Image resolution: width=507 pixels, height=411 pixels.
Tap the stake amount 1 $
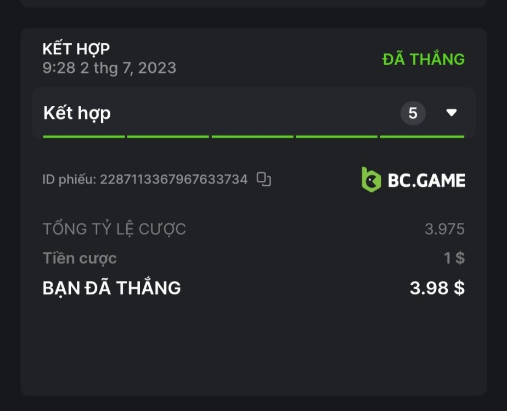point(454,258)
